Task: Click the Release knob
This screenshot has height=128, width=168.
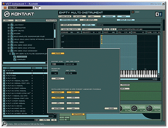Action: coord(149,108)
